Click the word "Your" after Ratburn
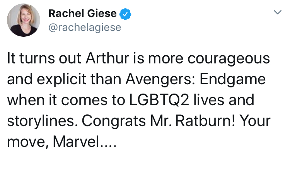 coord(255,121)
